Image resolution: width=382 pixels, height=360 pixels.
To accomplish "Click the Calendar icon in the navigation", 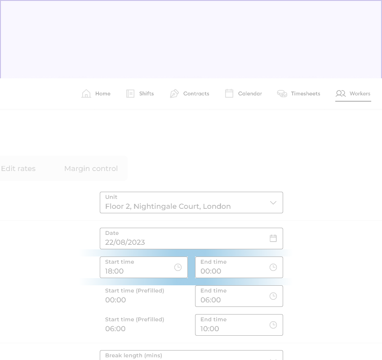I will tap(229, 94).
